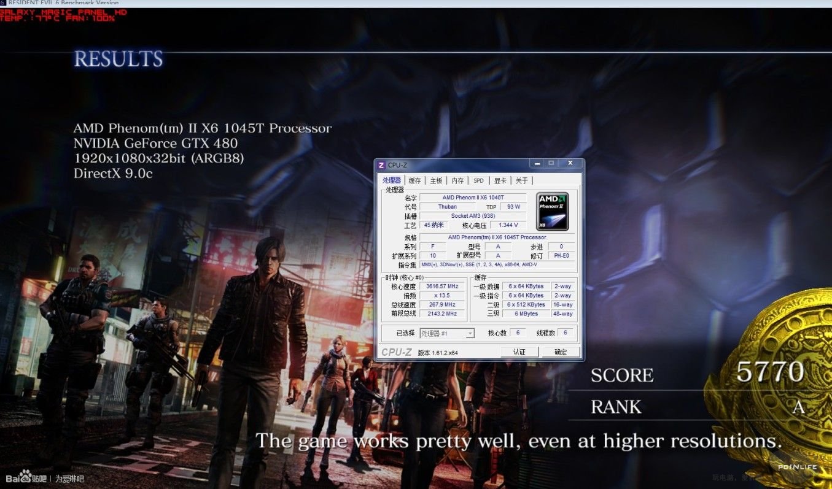Click the core voltage value '1.344 V'
Screen dimensions: 832x489
[508, 225]
